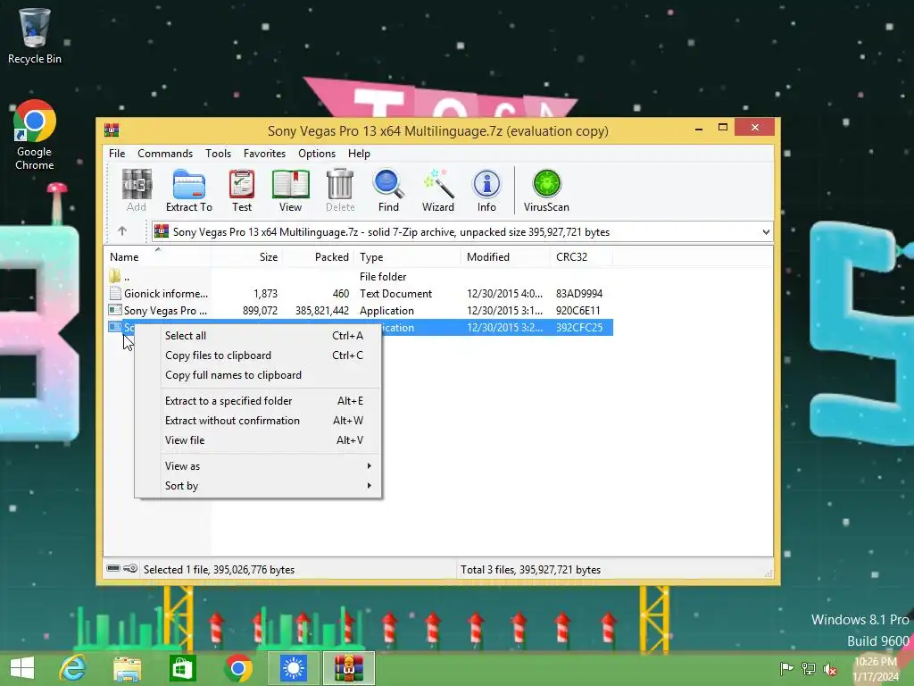The width and height of the screenshot is (914, 686).
Task: Open the Windows Start button
Action: pyautogui.click(x=22, y=668)
